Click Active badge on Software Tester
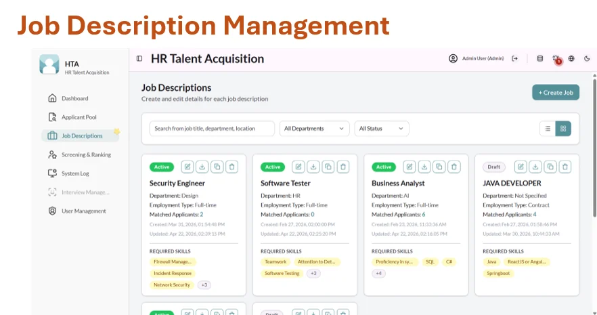Screen dimensions: 597x315 tap(273, 167)
